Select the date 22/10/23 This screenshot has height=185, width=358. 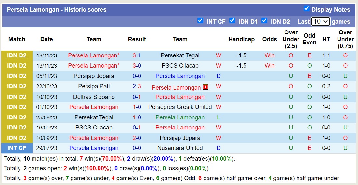(46, 86)
